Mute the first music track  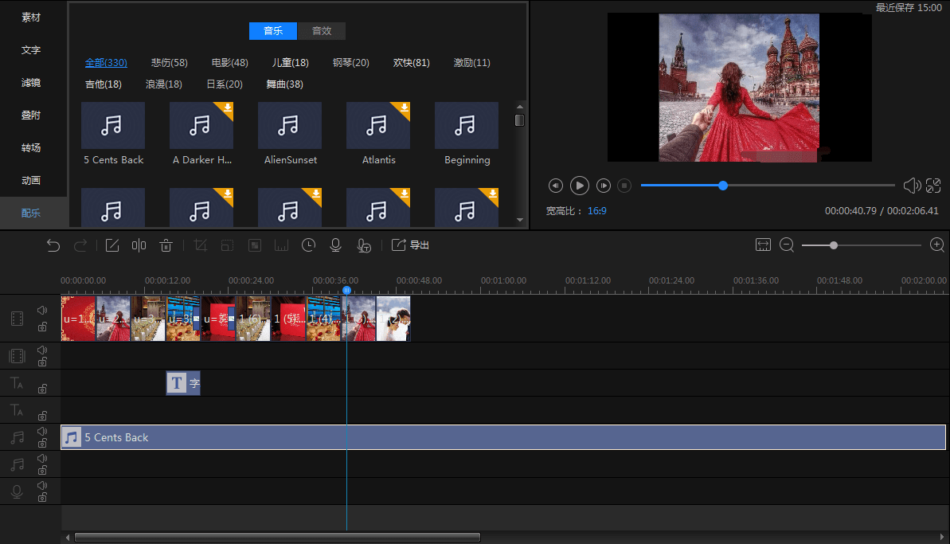(41, 432)
